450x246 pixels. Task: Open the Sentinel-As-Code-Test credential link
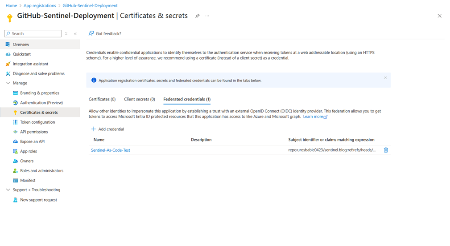[x=111, y=150]
